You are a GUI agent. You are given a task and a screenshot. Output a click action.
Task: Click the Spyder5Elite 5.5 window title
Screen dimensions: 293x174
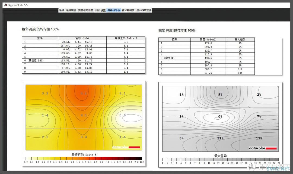tap(18, 5)
